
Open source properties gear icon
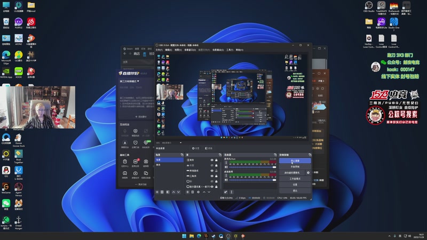click(x=198, y=192)
